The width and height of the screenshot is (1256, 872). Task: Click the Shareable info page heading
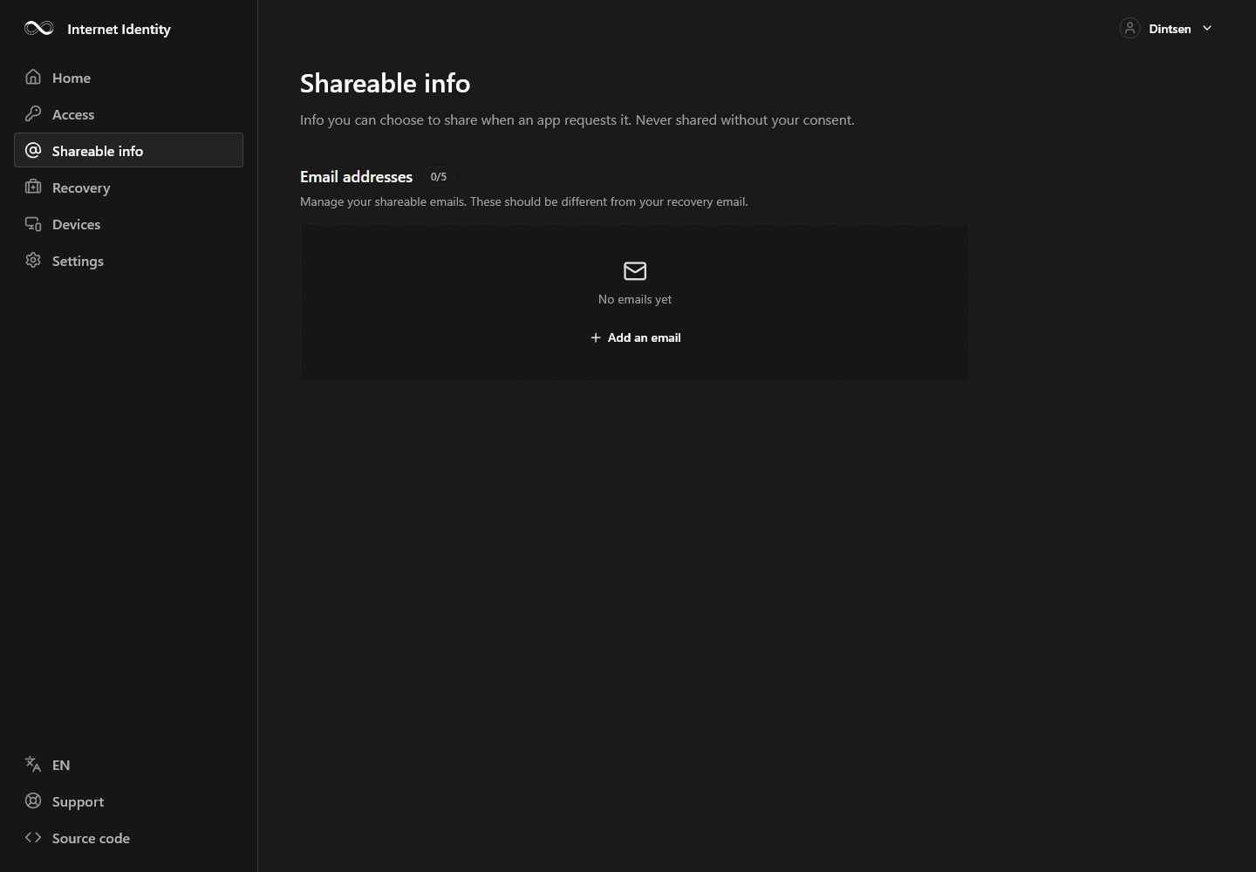click(386, 83)
